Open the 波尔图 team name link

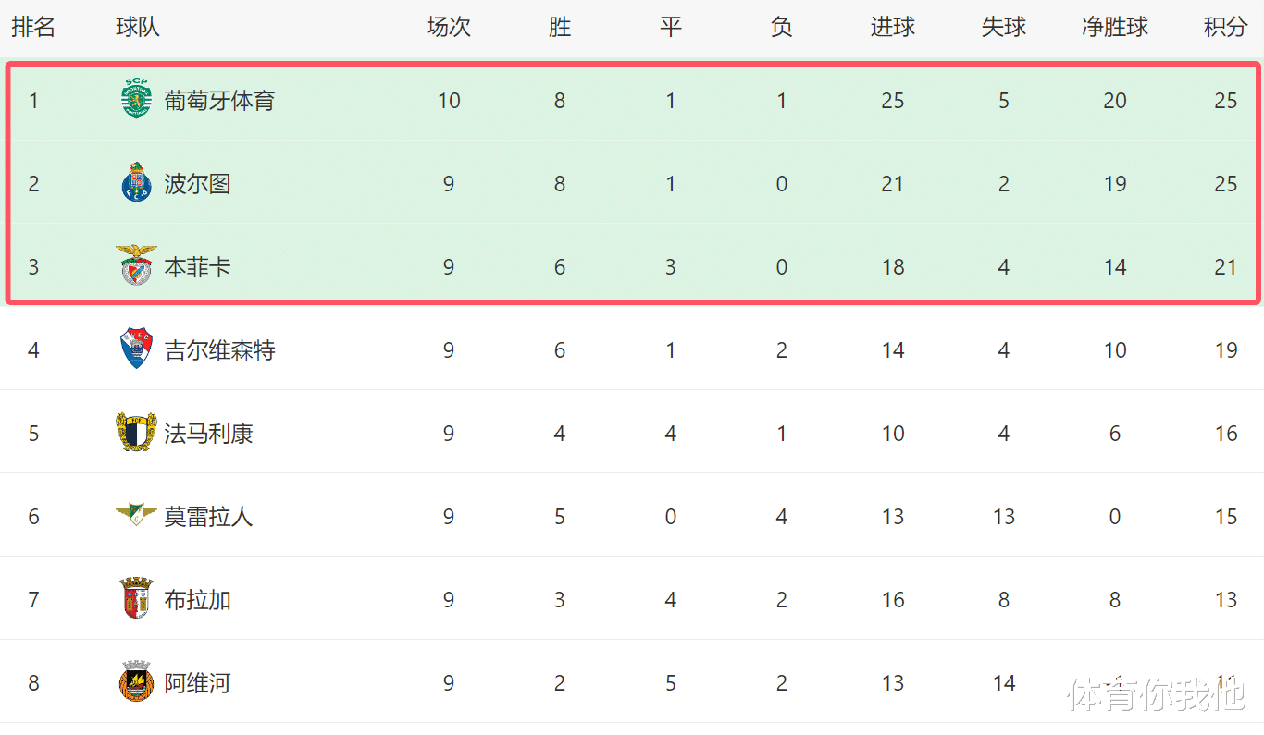coord(197,184)
